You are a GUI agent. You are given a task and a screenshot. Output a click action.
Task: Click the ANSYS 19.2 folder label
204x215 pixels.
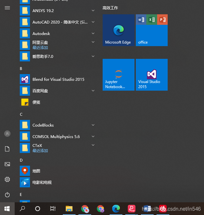pos(43,11)
